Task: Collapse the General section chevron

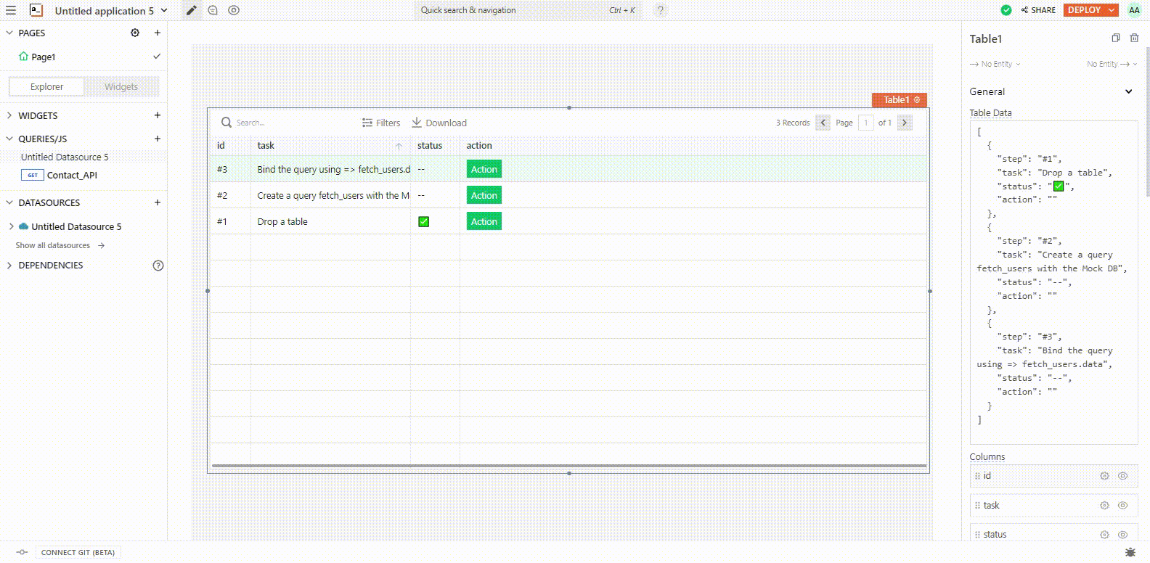Action: point(1128,91)
